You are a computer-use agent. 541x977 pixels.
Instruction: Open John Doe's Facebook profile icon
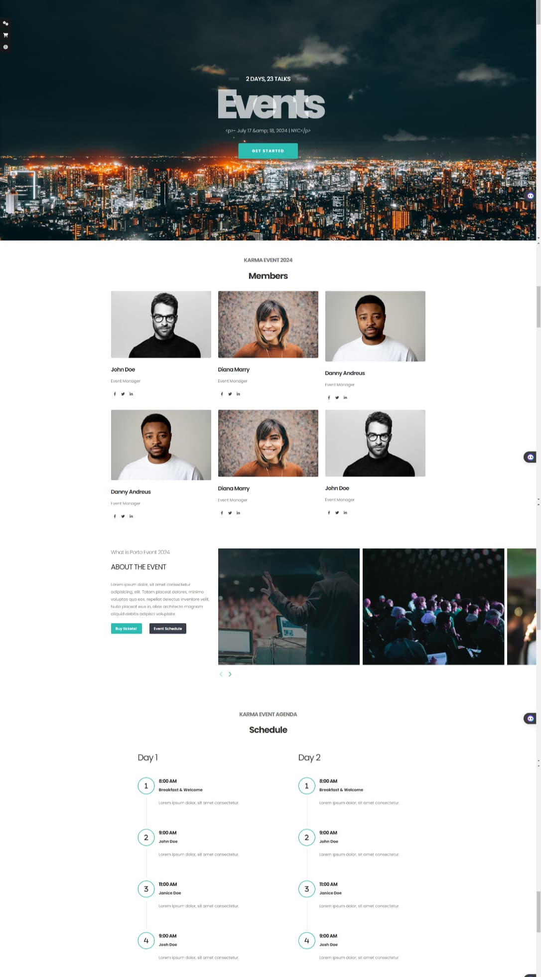pos(115,394)
